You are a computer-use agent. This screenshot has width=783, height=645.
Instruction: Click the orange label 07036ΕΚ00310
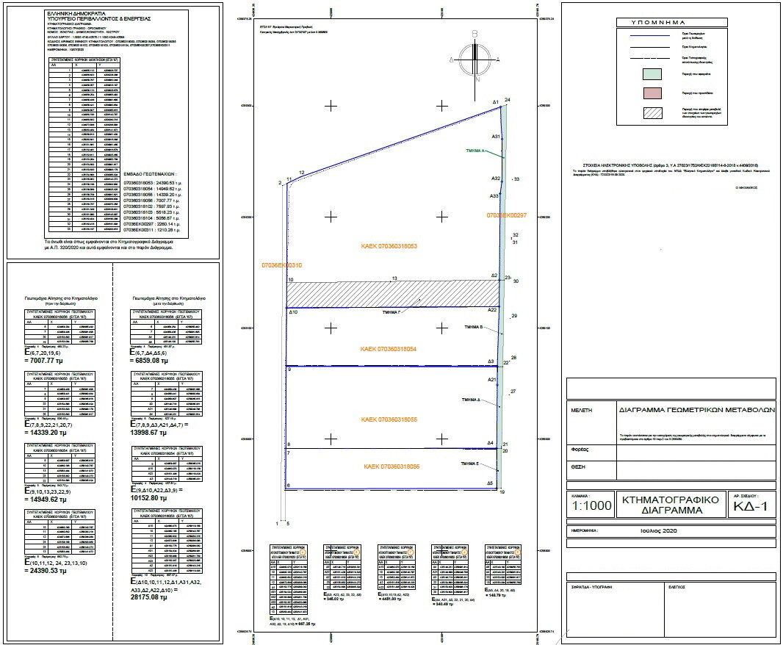tap(281, 265)
